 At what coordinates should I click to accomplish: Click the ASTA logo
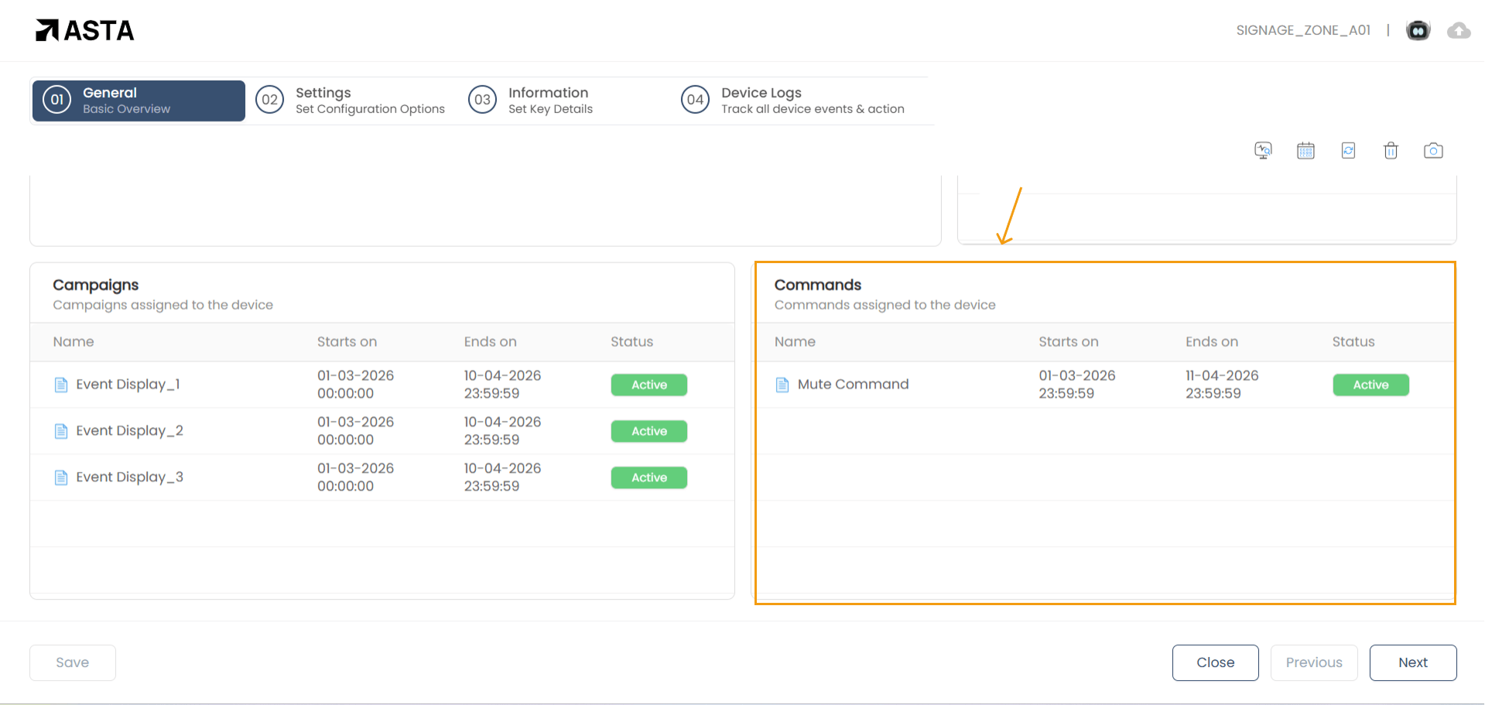point(85,30)
